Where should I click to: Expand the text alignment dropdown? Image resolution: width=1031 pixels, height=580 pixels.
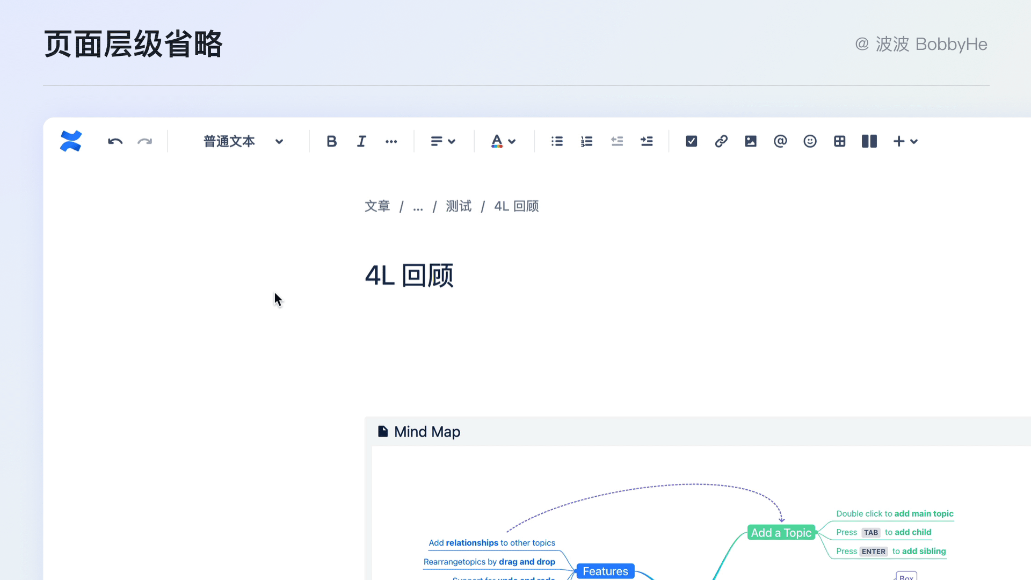coord(442,141)
